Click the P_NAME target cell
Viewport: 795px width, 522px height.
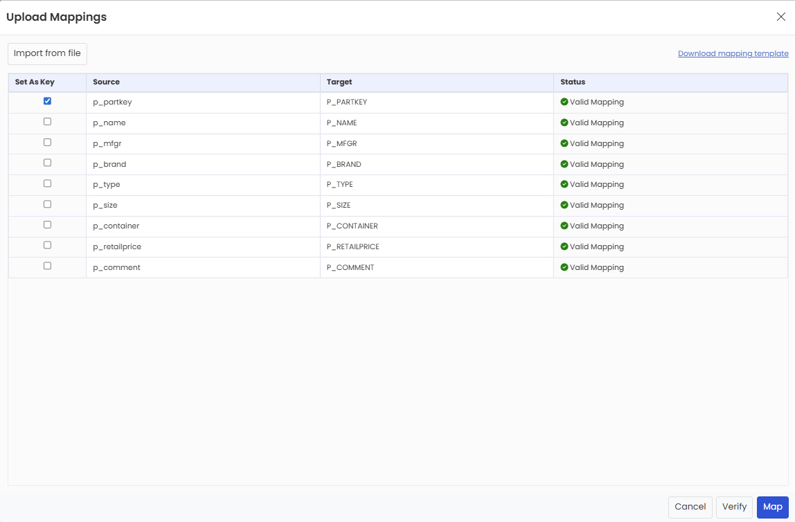point(437,123)
